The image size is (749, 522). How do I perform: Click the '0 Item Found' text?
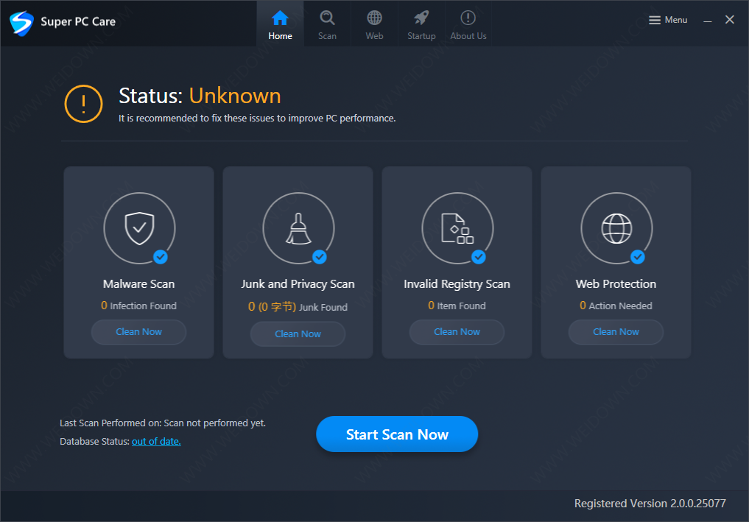(457, 306)
